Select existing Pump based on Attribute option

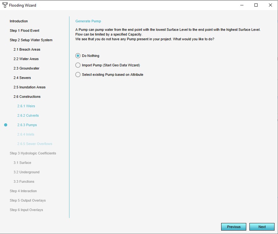click(x=78, y=75)
